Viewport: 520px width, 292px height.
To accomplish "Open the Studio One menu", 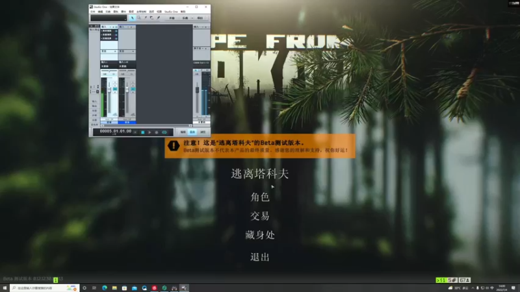I will point(171,12).
